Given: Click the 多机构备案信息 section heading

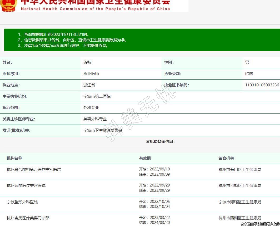Looking at the screenshot, I should point(160,142).
